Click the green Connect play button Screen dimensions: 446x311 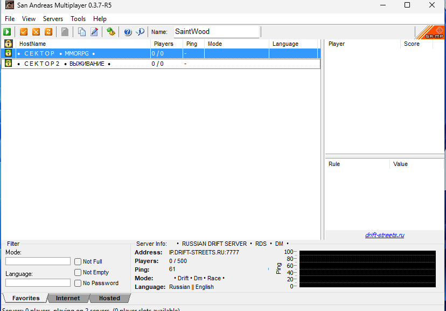8,32
